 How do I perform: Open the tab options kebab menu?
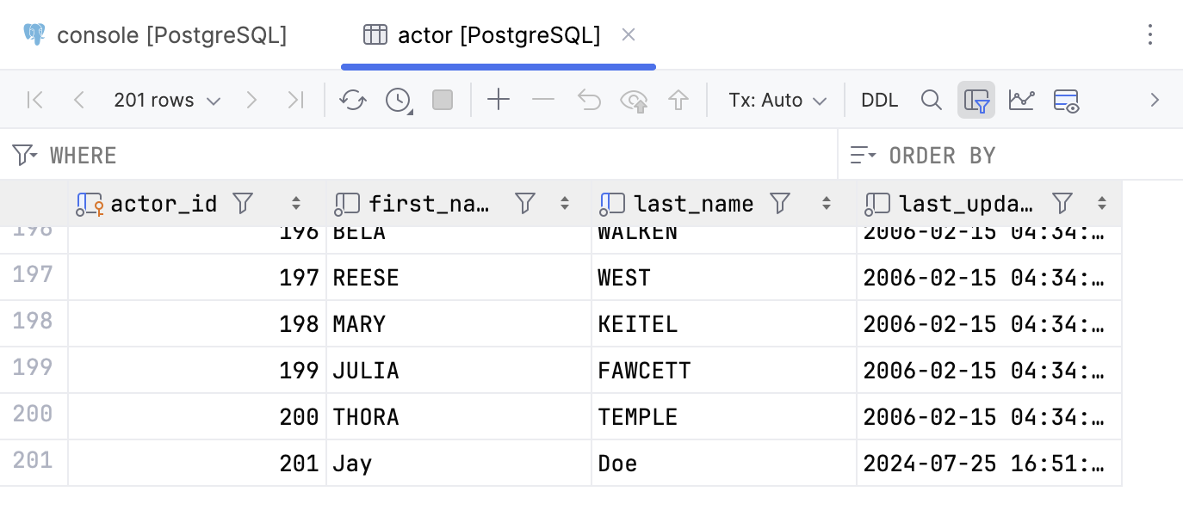[1151, 35]
